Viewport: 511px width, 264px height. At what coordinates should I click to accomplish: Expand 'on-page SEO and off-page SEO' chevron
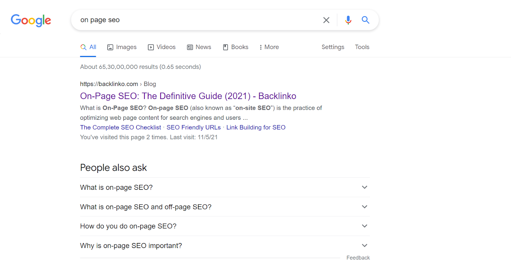pos(364,207)
